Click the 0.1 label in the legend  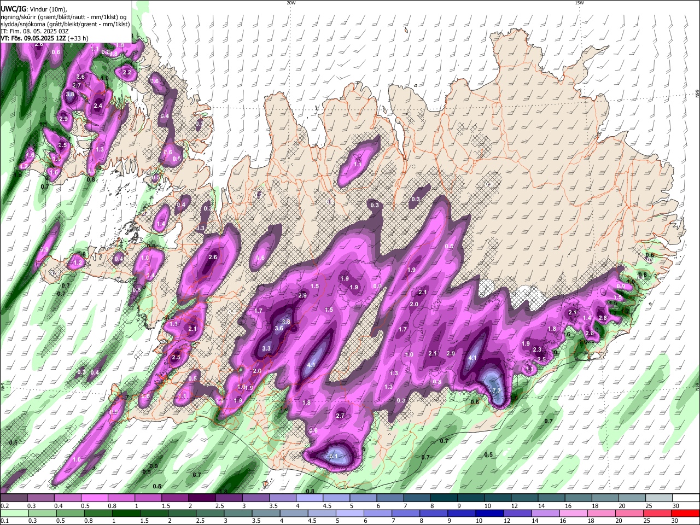tap(5, 521)
